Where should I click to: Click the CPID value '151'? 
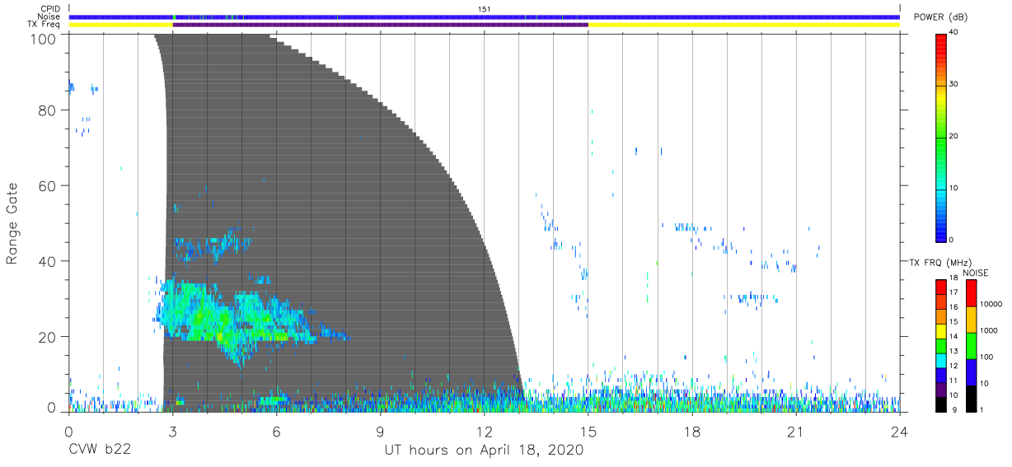(x=485, y=9)
